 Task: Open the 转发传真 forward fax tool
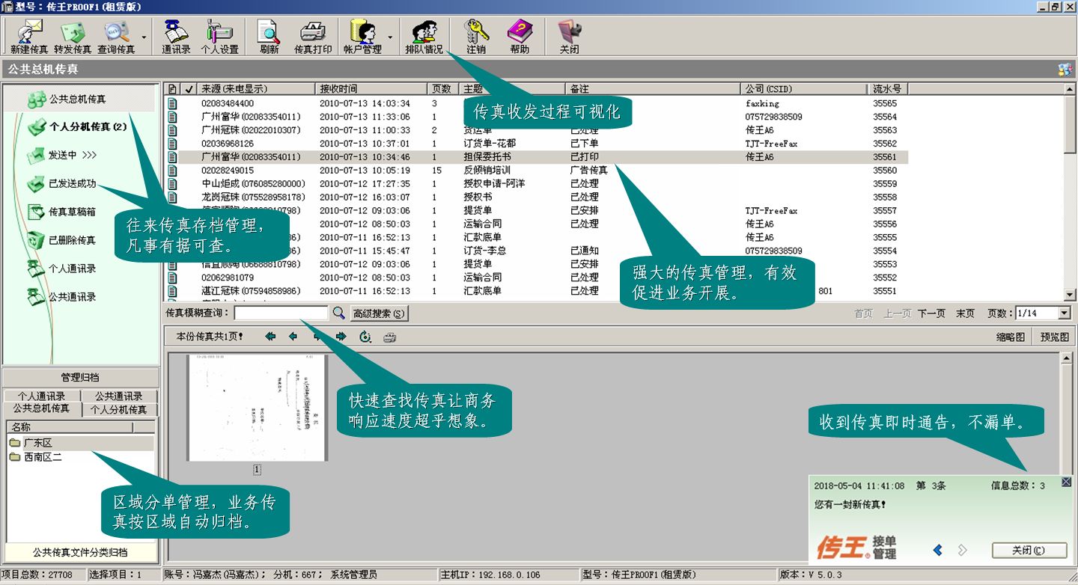(x=73, y=37)
